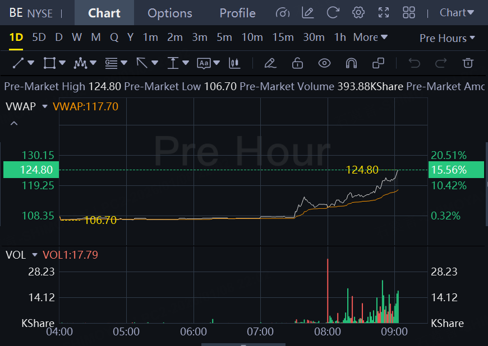Screen dimensions: 488x346
Task: Switch to 1m interval
Action: coord(150,38)
